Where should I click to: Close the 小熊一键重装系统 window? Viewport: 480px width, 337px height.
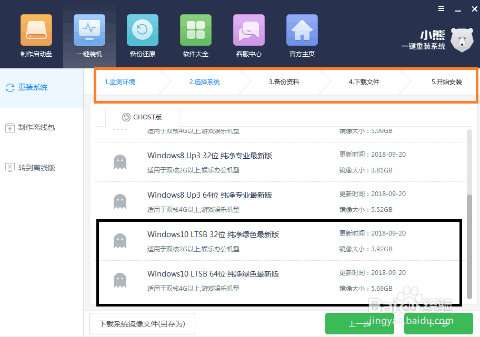(x=475, y=9)
